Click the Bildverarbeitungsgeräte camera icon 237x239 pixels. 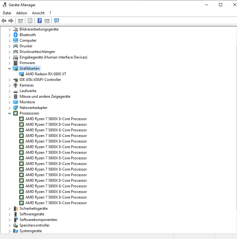[15, 29]
